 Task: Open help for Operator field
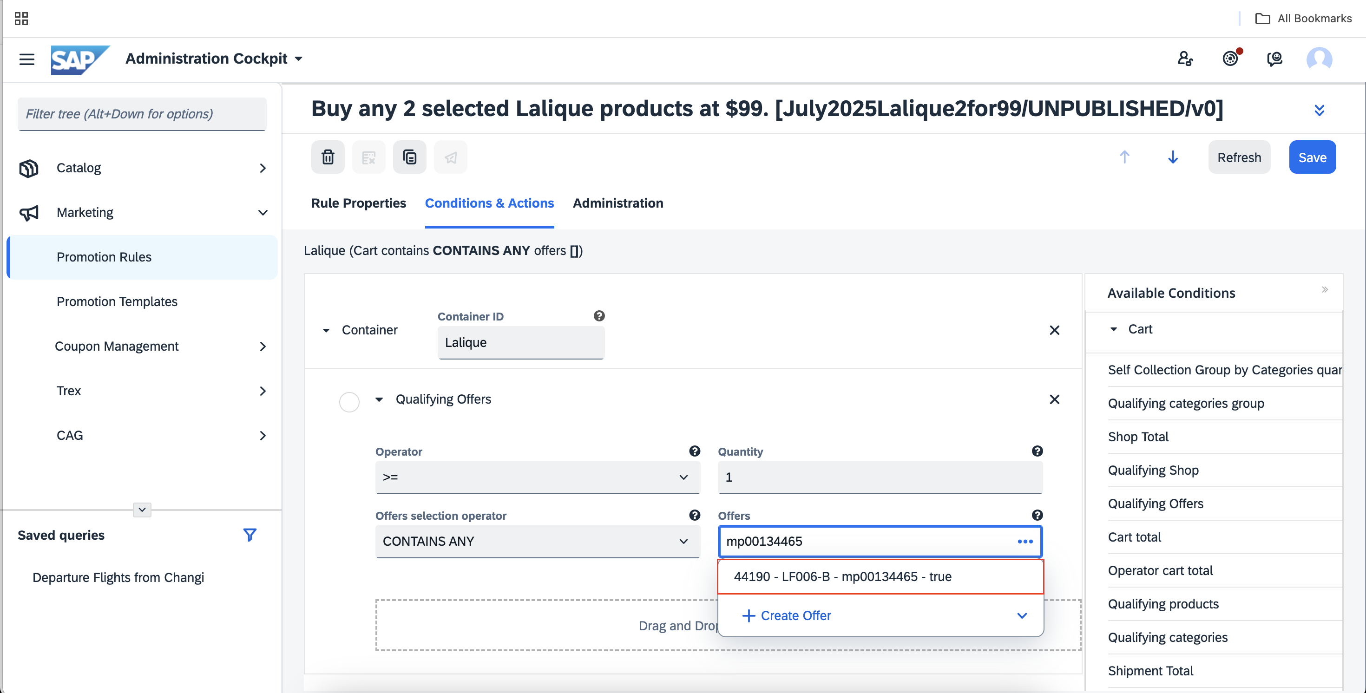(695, 451)
